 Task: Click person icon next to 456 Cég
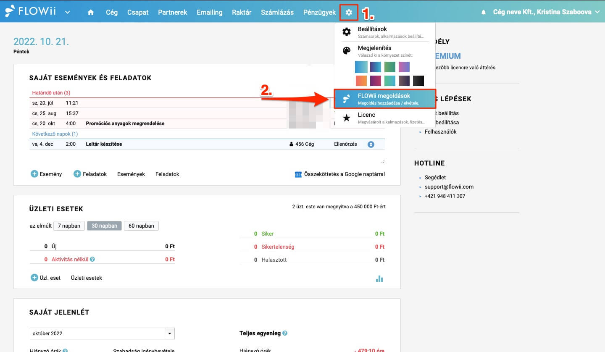(x=292, y=144)
